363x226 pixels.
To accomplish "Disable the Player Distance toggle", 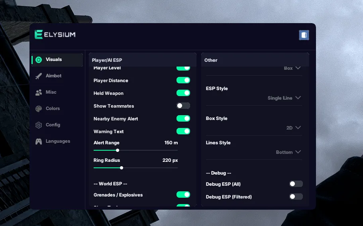I will 183,81.
